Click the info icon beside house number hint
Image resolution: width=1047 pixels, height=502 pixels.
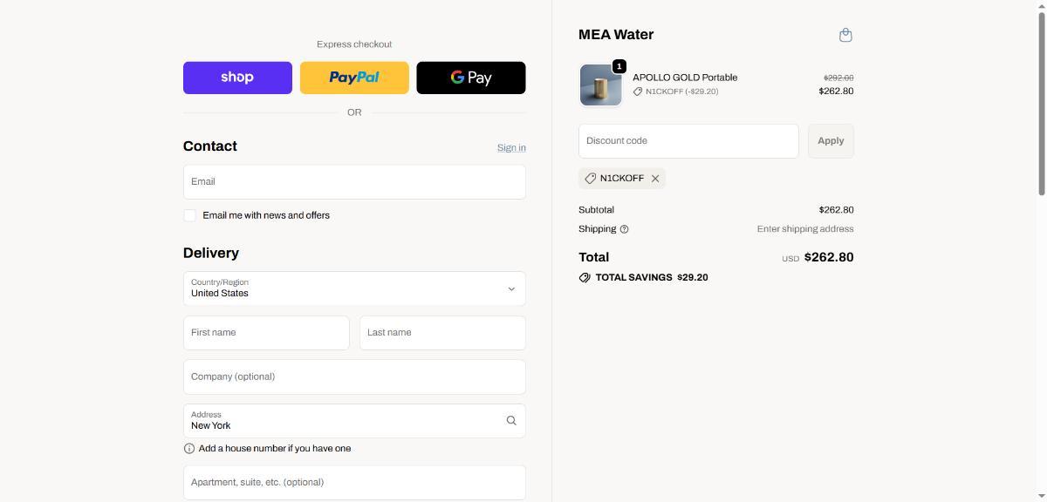tap(189, 449)
